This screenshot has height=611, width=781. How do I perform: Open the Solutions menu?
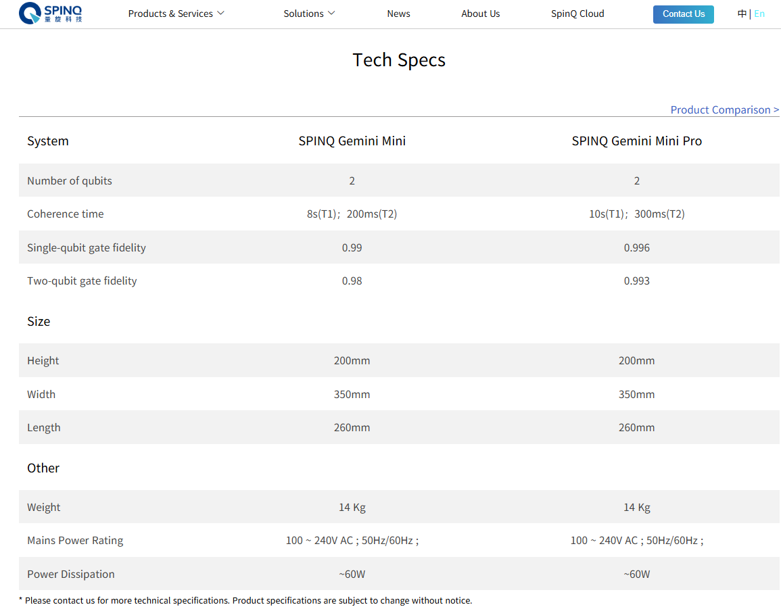pyautogui.click(x=303, y=14)
